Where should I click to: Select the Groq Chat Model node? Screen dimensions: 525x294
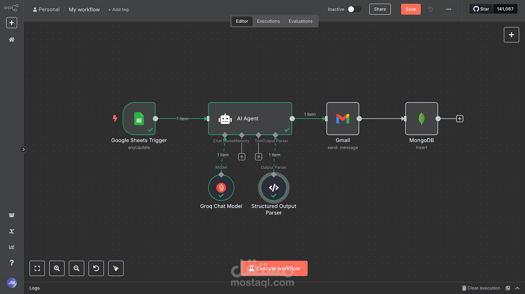point(221,188)
